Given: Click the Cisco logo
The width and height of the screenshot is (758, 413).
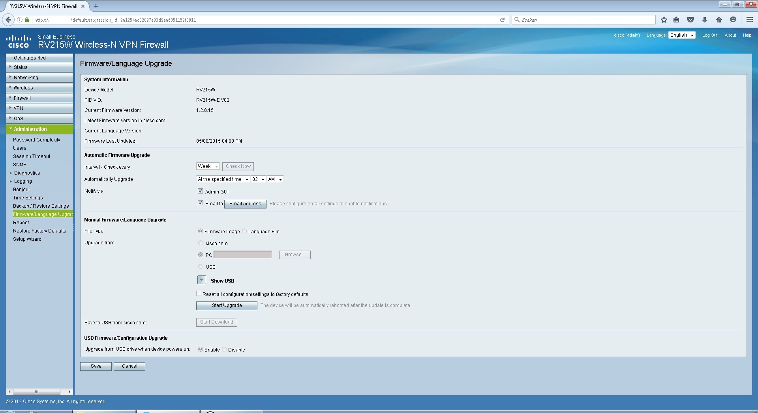Looking at the screenshot, I should pos(19,41).
